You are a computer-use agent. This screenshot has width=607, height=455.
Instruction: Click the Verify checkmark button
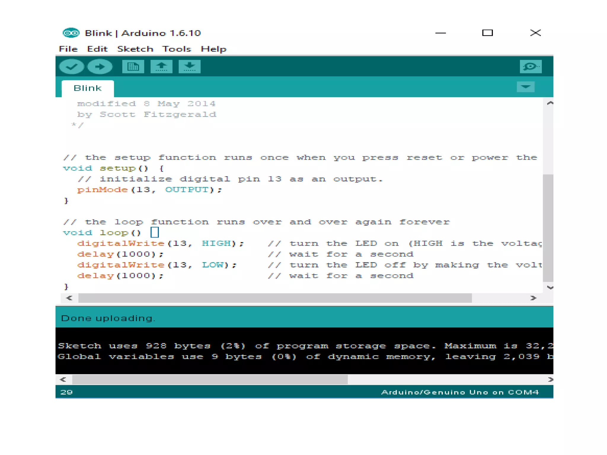click(x=71, y=66)
